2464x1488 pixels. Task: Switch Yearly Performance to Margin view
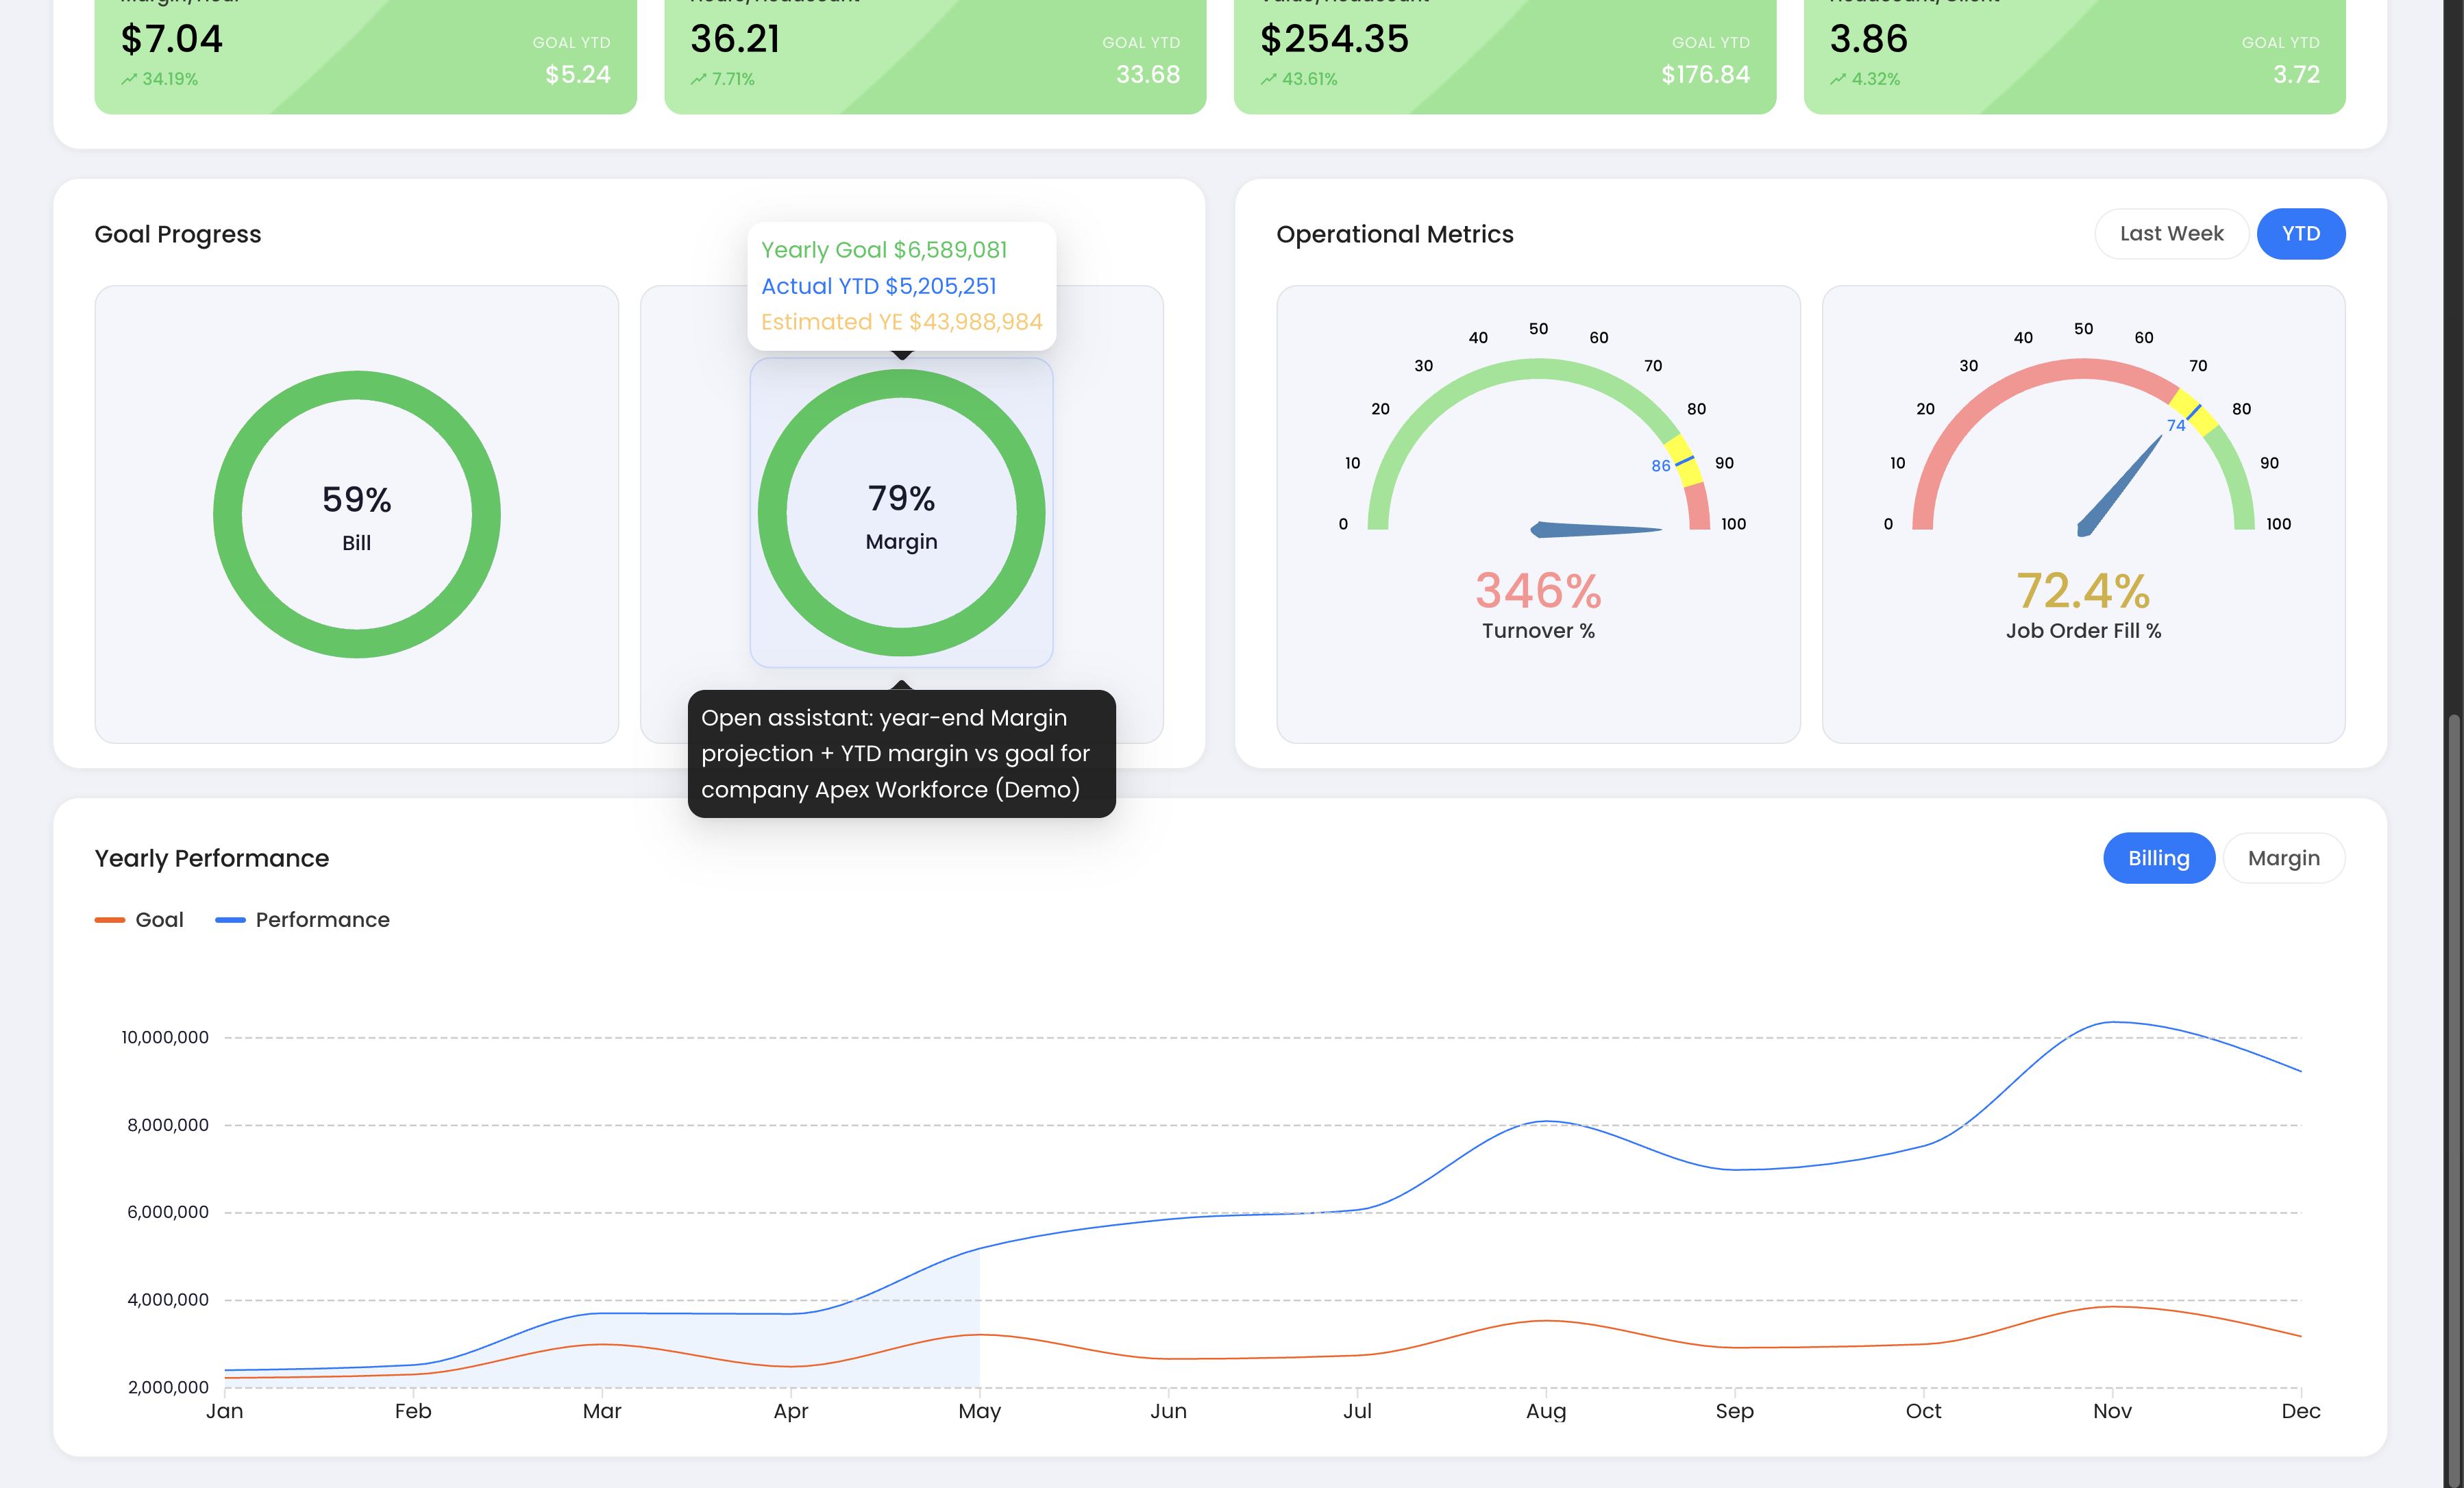tap(2283, 858)
